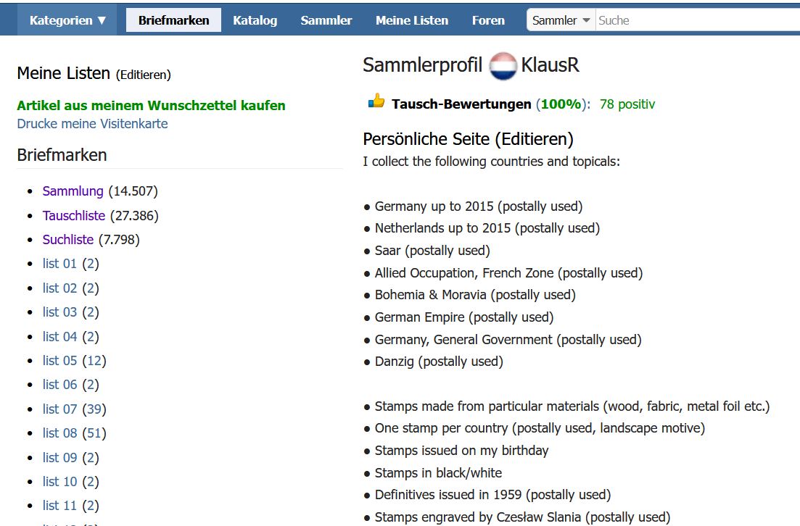Open the Tauschliste link
Image resolution: width=800 pixels, height=526 pixels.
coord(74,216)
